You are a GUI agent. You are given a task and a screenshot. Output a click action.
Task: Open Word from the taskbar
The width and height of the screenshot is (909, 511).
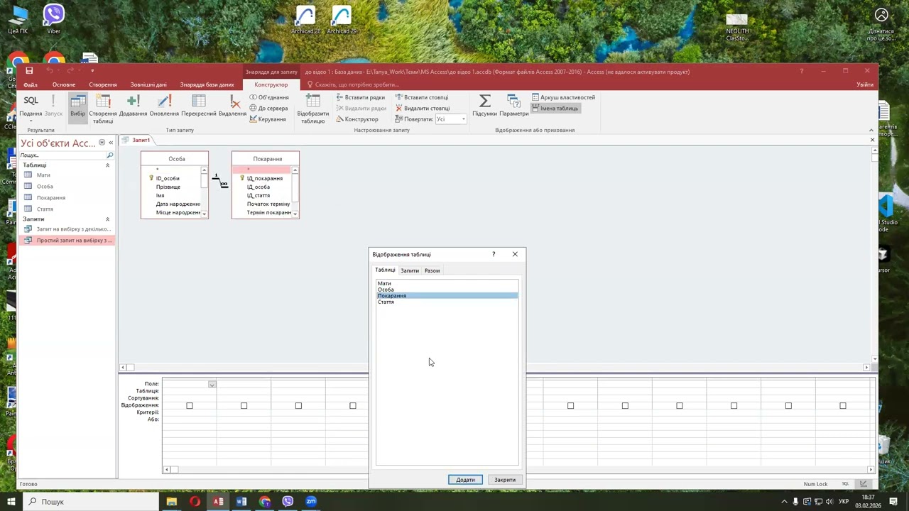click(241, 502)
